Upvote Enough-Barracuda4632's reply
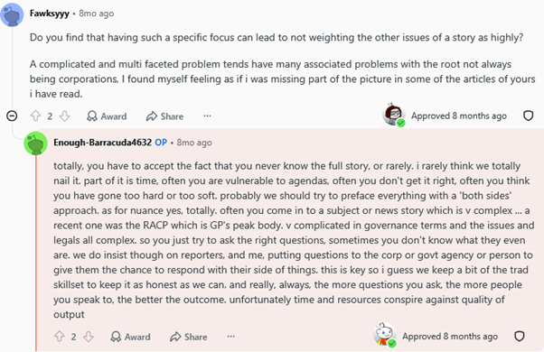The width and height of the screenshot is (544, 352). [x=60, y=337]
